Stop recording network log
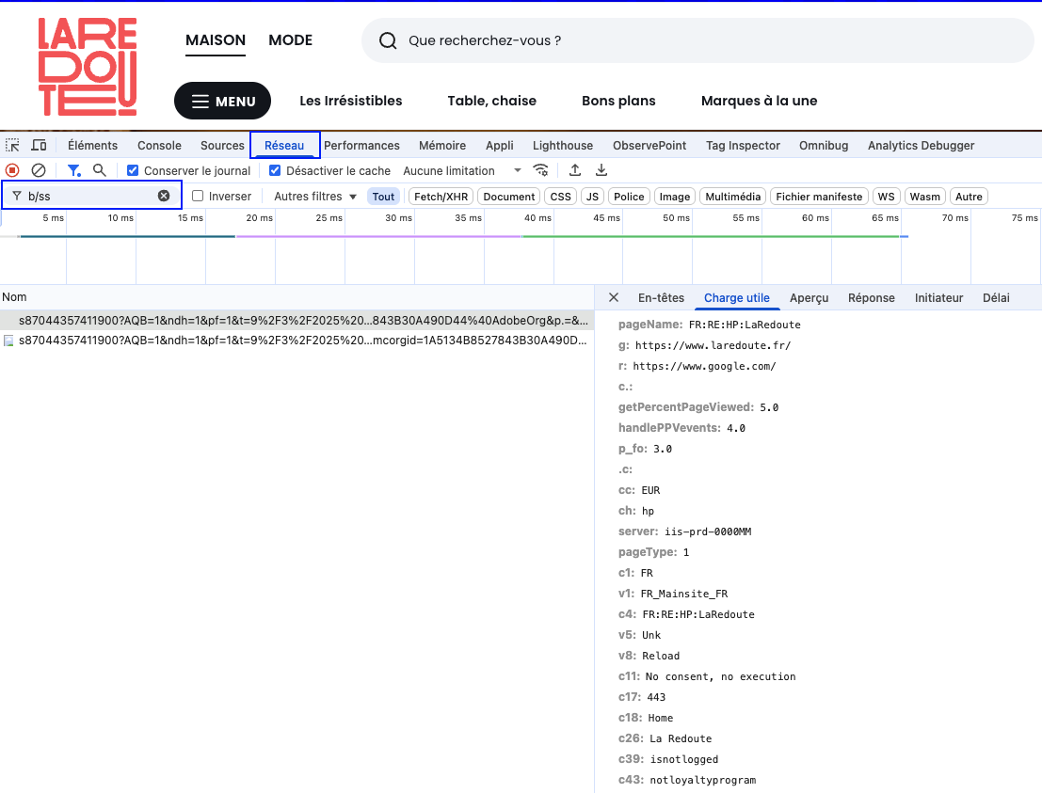 point(12,170)
